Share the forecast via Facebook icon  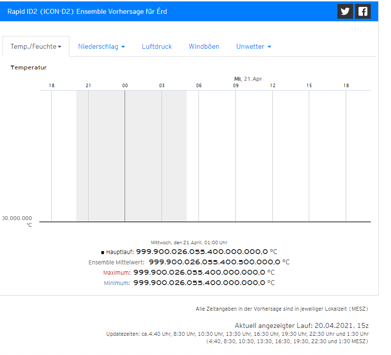[x=363, y=11]
